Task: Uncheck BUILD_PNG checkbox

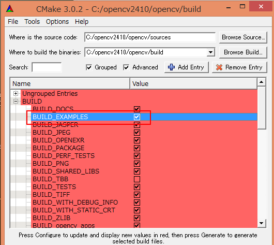Action: tap(137, 164)
